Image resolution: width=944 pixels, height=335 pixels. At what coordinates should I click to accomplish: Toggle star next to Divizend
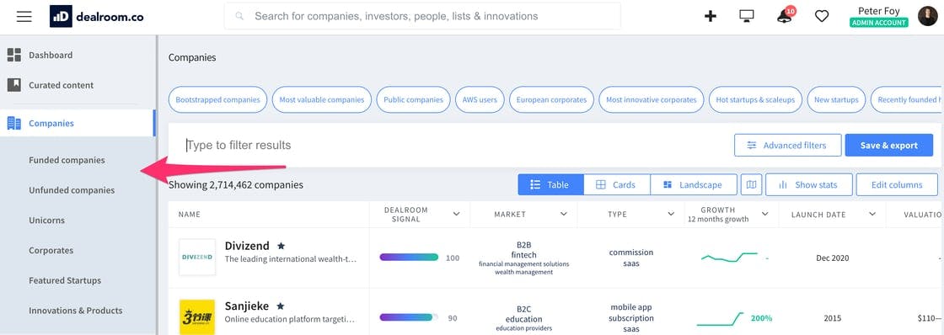coord(282,246)
